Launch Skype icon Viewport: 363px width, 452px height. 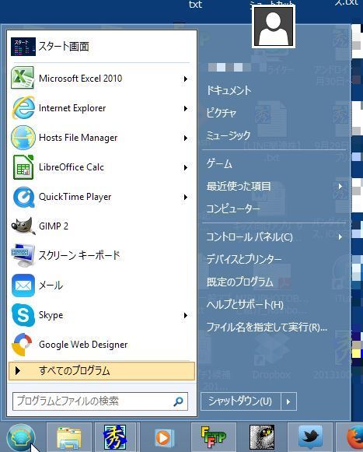pyautogui.click(x=23, y=315)
